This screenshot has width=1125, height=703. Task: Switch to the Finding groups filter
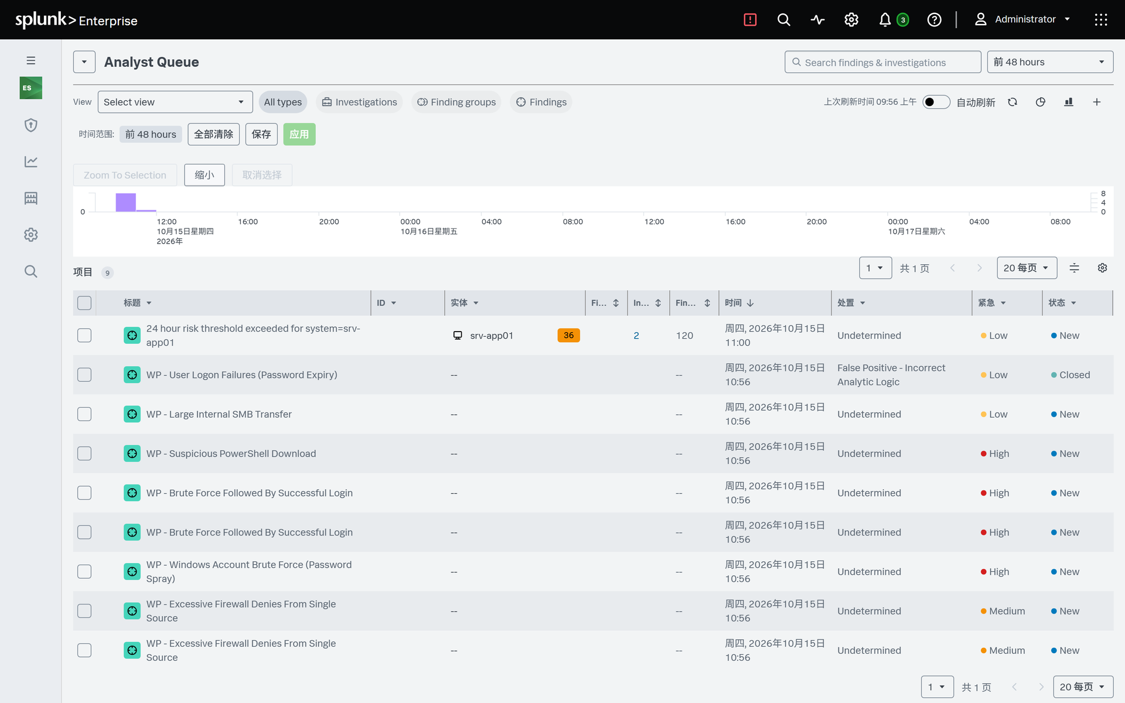[456, 102]
